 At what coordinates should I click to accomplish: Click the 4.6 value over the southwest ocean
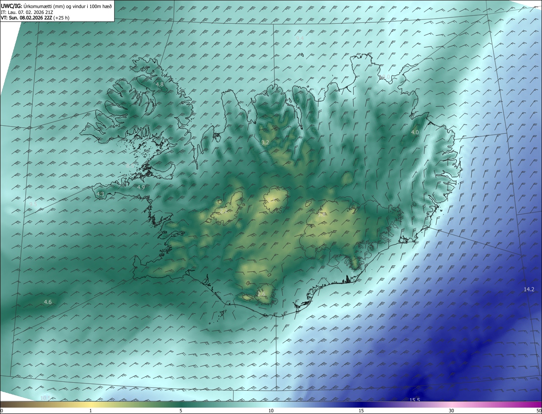(48, 302)
